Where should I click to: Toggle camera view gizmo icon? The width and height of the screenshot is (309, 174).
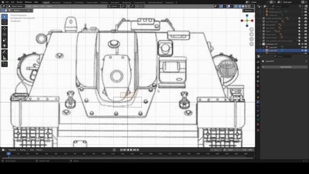tap(252, 39)
